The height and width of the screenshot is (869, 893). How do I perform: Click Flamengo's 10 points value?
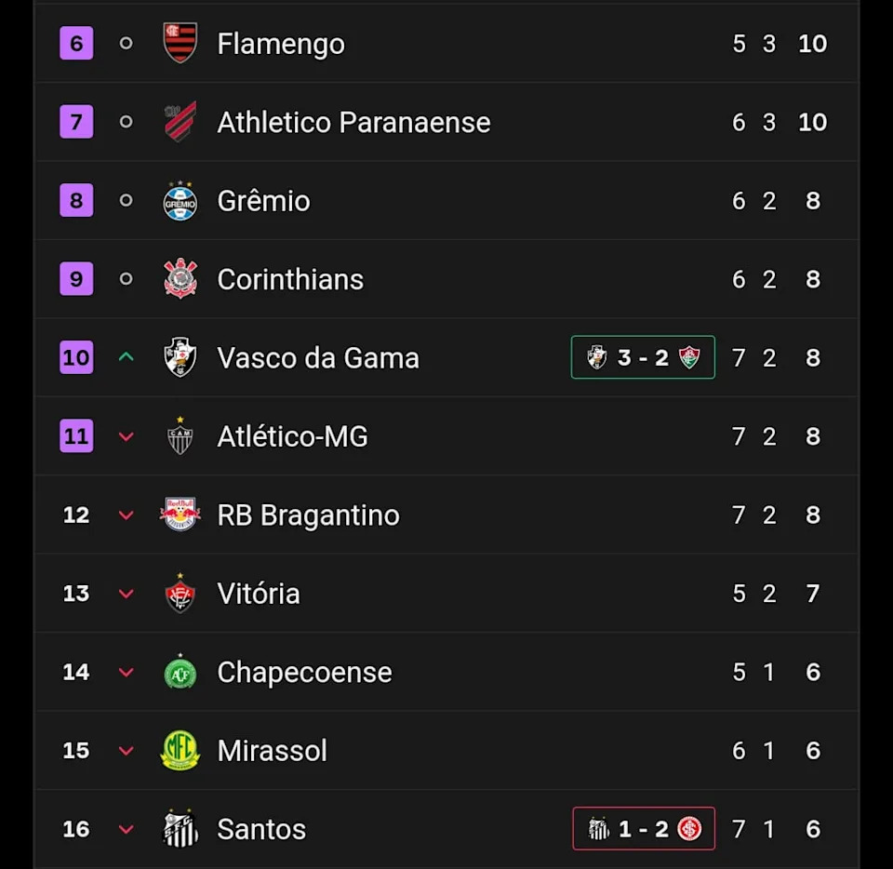(812, 44)
